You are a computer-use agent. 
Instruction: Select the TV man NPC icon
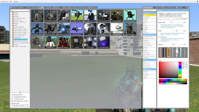point(77,42)
